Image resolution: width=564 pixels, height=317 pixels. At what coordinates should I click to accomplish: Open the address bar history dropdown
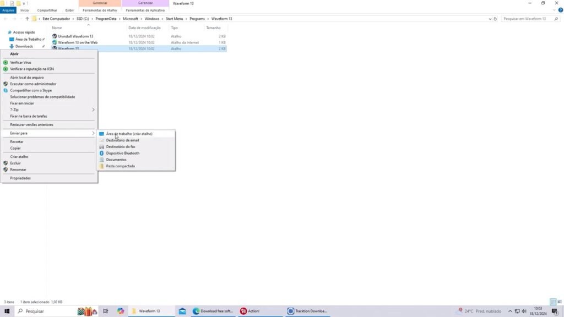490,19
